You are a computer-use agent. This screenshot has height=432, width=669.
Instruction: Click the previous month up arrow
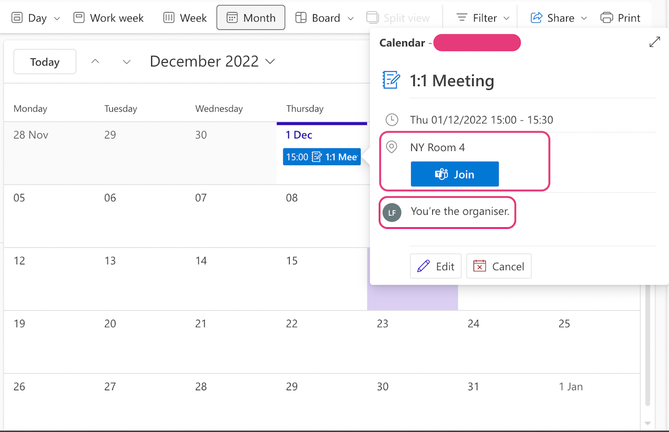tap(95, 62)
